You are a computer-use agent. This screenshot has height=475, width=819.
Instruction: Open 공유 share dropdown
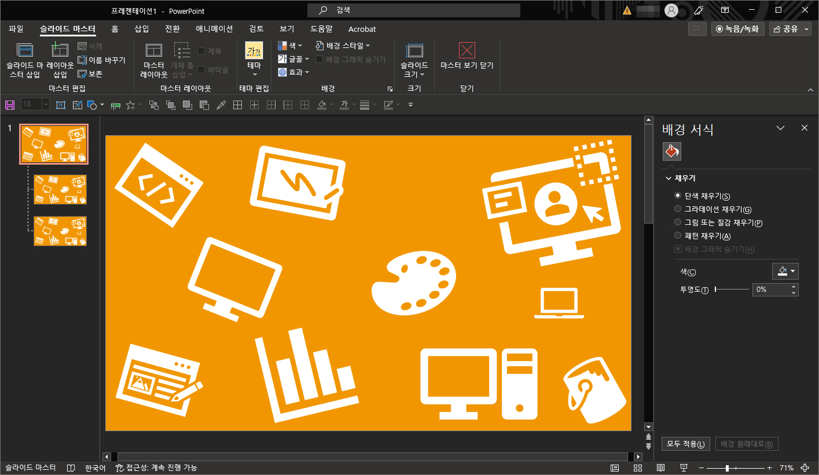(790, 29)
